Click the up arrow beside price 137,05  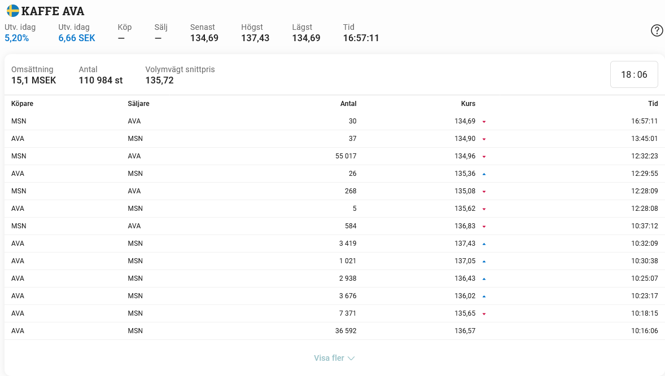coord(484,262)
